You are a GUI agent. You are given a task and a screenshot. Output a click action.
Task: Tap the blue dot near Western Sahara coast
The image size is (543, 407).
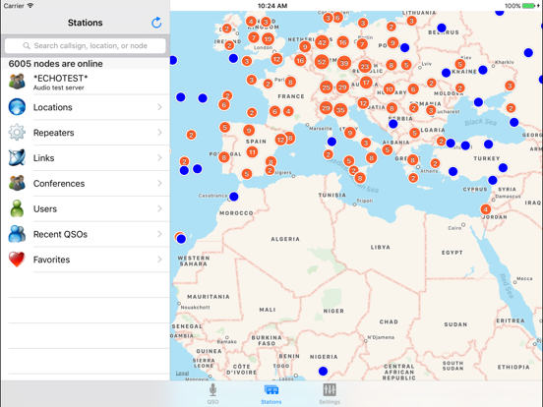[181, 239]
